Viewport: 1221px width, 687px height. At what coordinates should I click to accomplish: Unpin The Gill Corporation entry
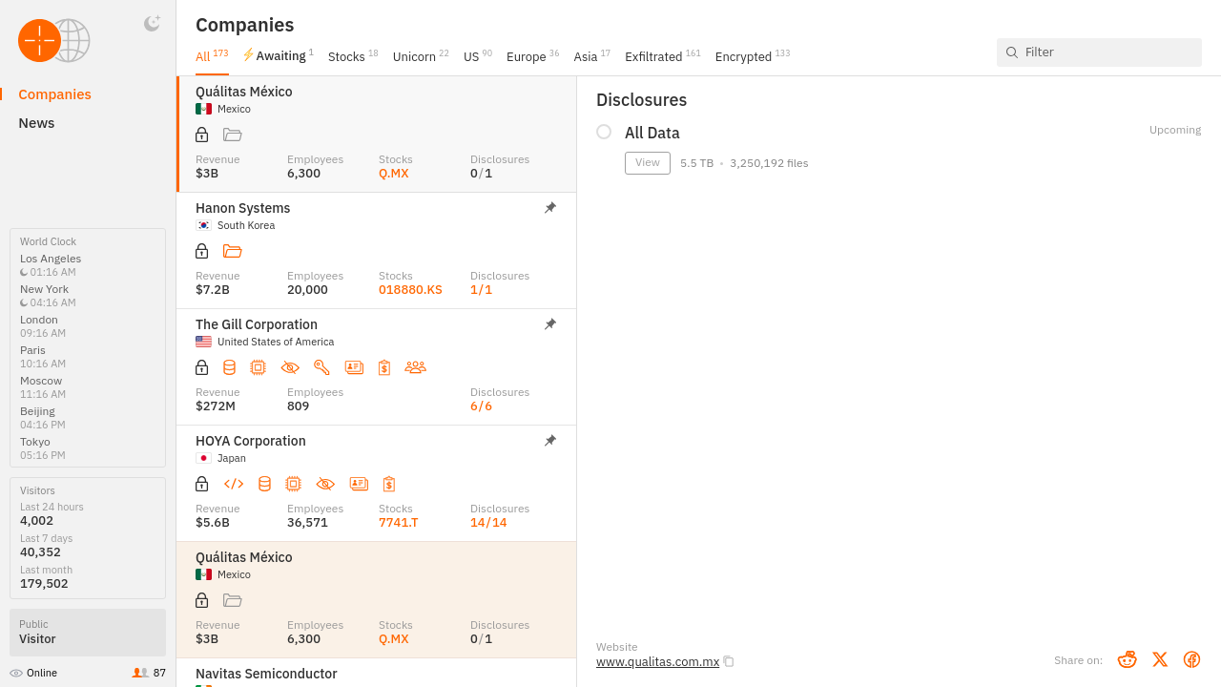550,324
